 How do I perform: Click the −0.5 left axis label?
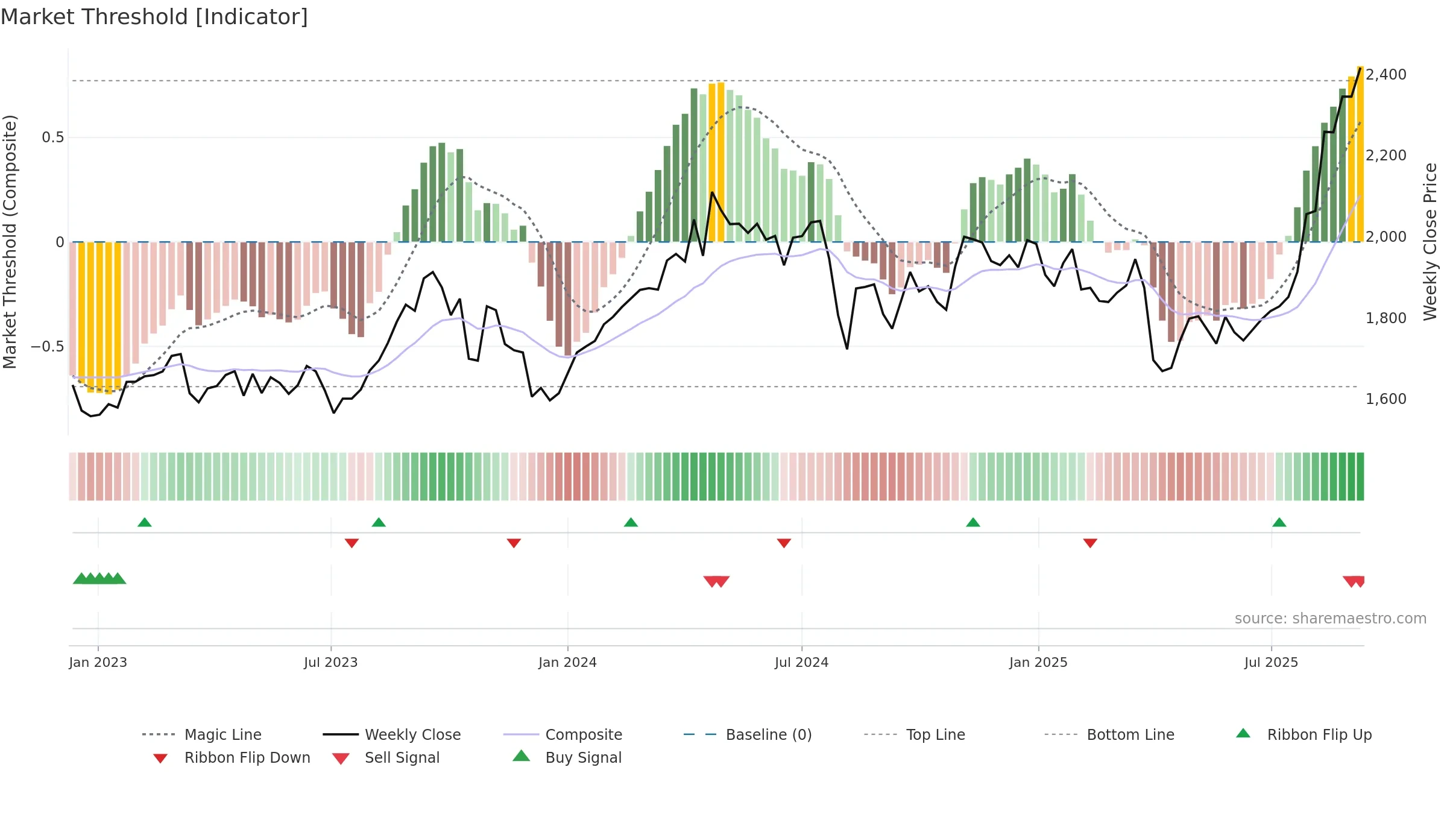(48, 347)
